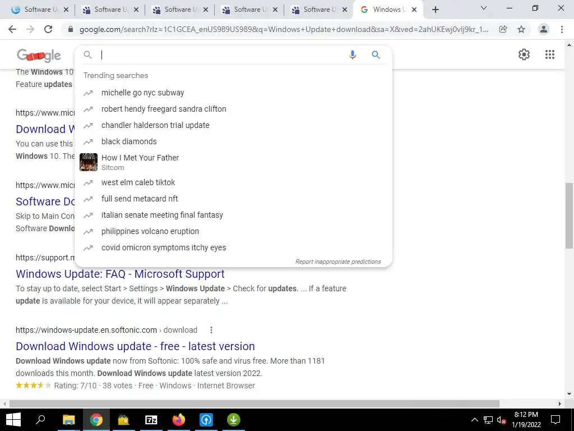Image resolution: width=574 pixels, height=431 pixels.
Task: Open Google quick settings gear
Action: coord(524,54)
